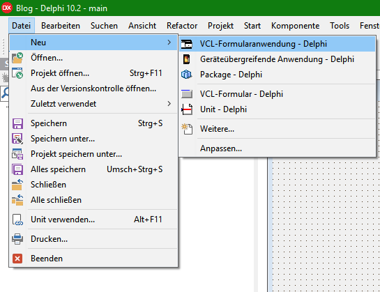This screenshot has height=292, width=380.
Task: Select Unit - Delphi entry
Action: (x=278, y=109)
